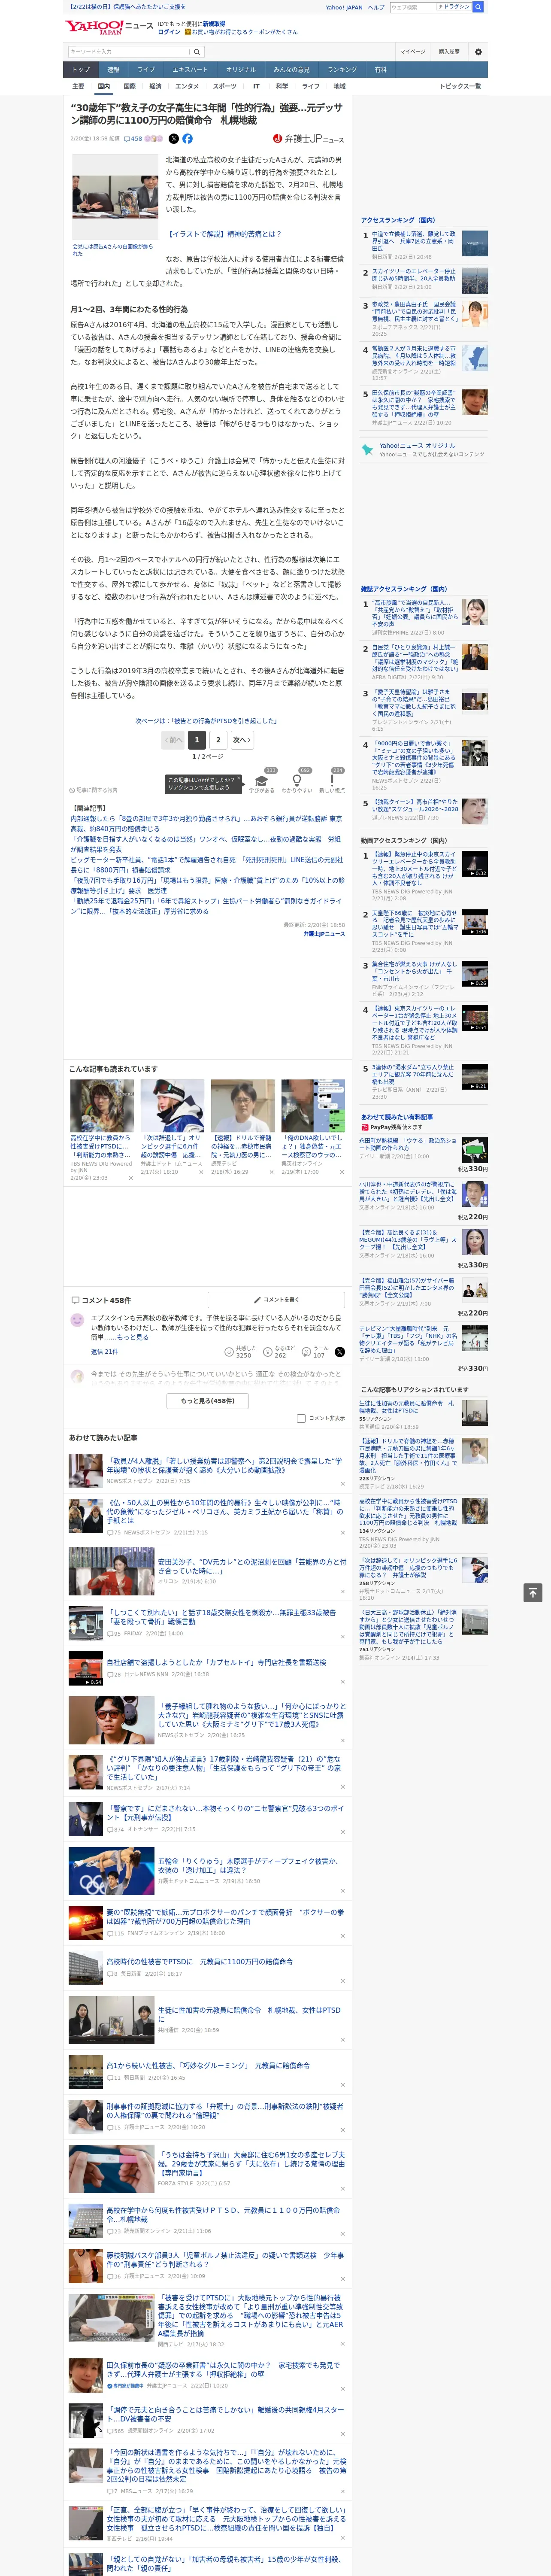Click the 次へ pagination button
Viewport: 551px width, 2576px height.
pyautogui.click(x=242, y=740)
